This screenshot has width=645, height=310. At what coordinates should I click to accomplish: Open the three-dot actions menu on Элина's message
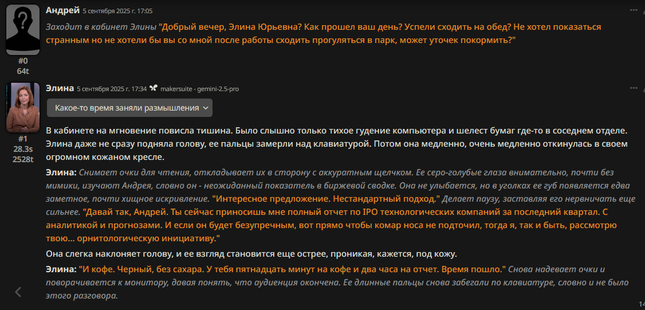(634, 88)
